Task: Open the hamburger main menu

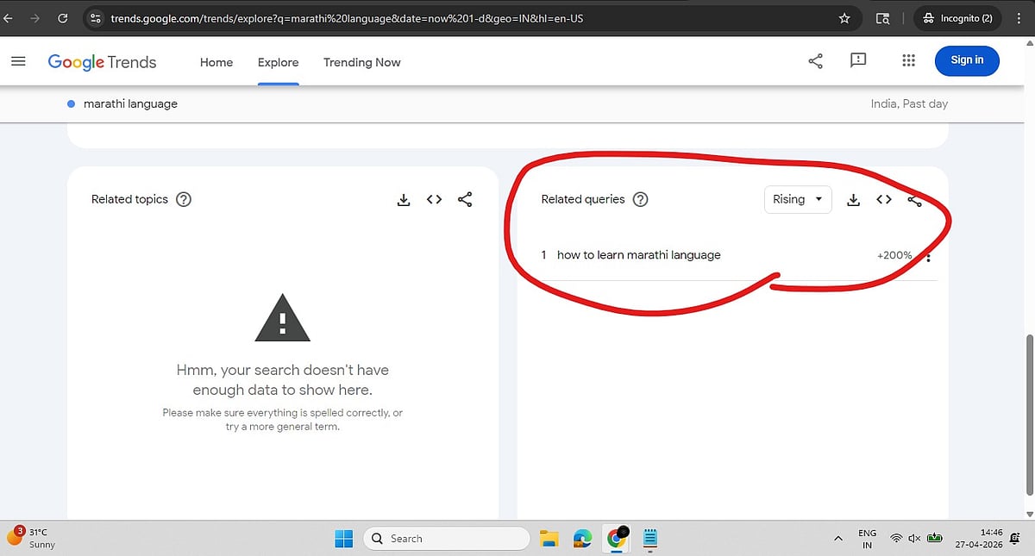Action: [18, 61]
